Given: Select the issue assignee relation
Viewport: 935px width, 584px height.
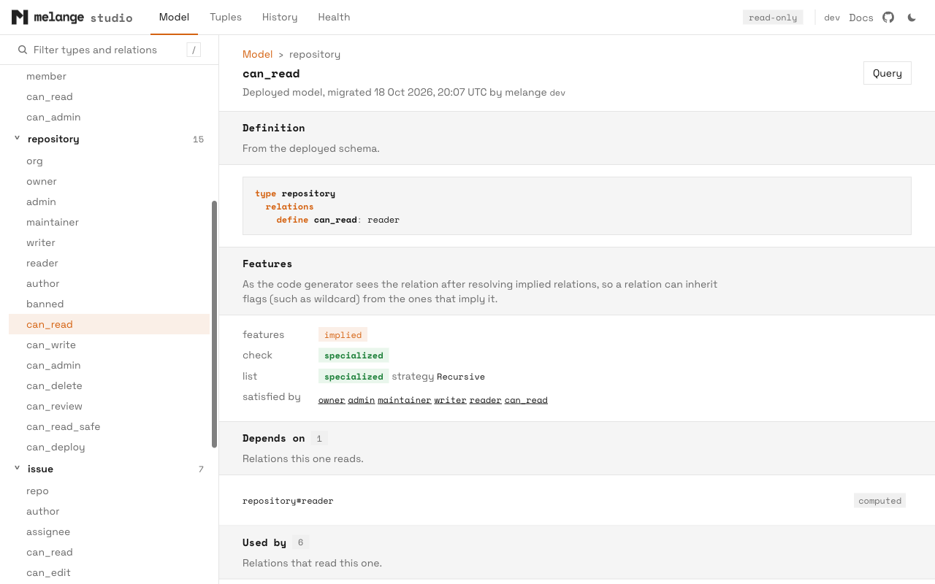Looking at the screenshot, I should click(x=110, y=531).
